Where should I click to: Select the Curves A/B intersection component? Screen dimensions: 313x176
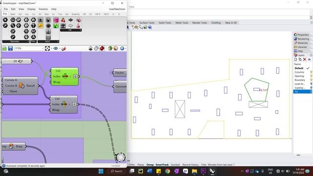click(x=21, y=86)
